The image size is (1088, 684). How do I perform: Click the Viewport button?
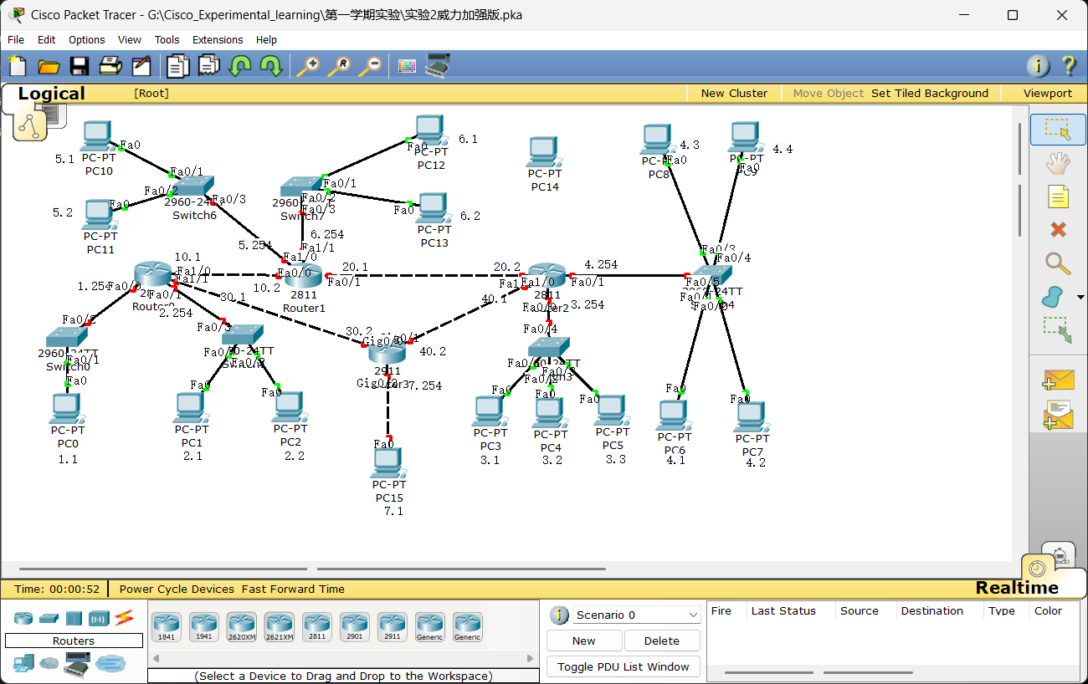click(x=1047, y=94)
